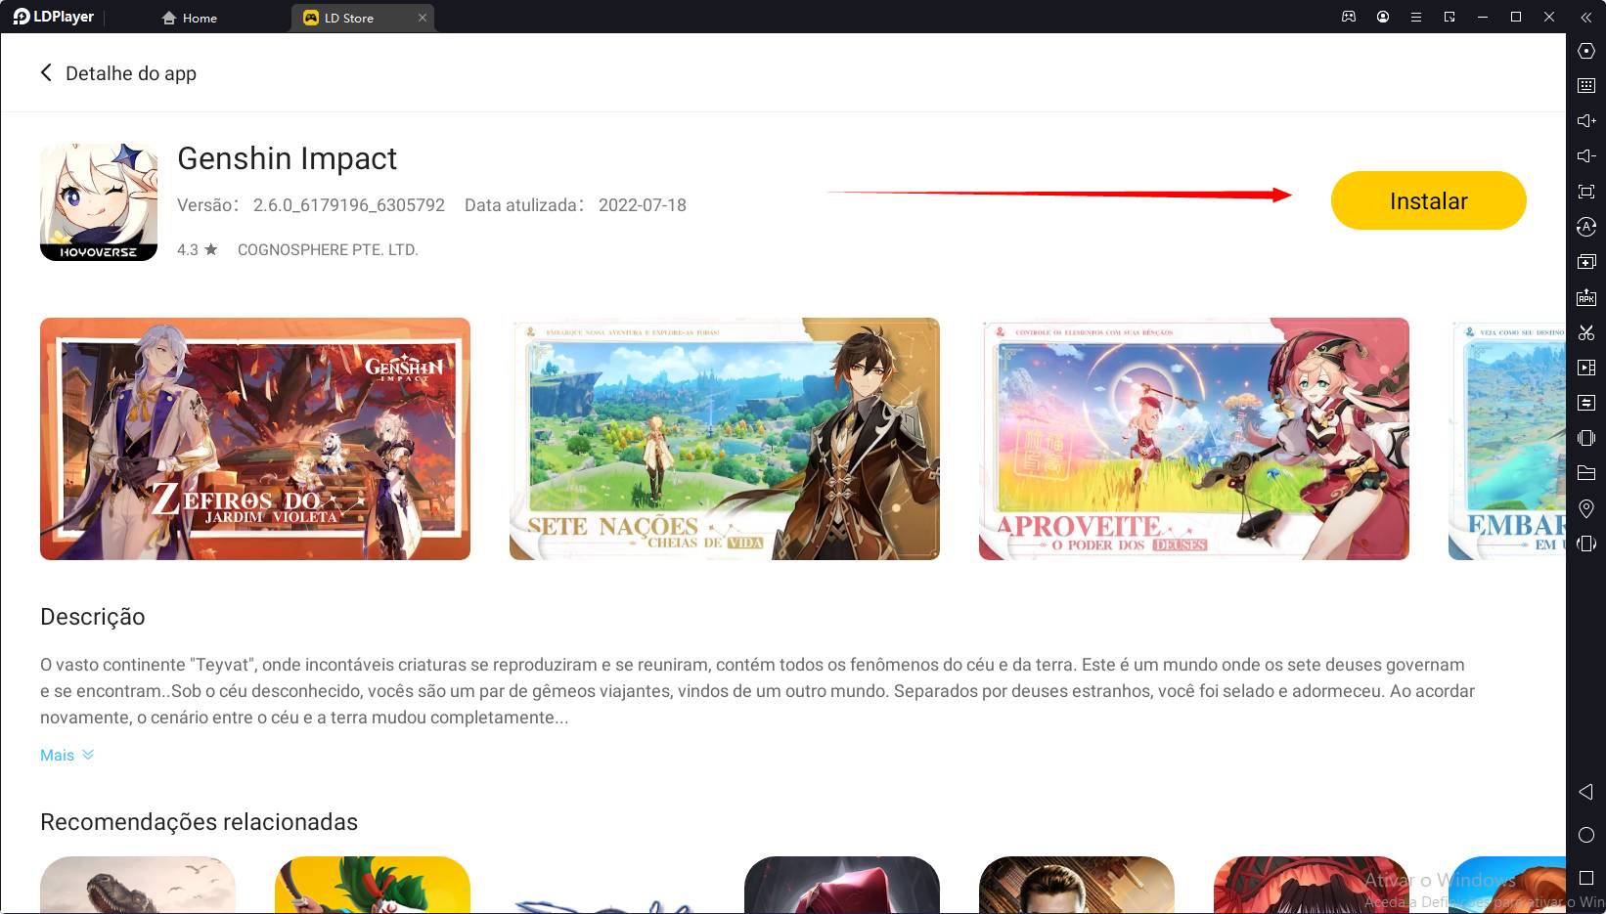The height and width of the screenshot is (914, 1606).
Task: Click the Recomendações relacionadas heading
Action: click(x=199, y=822)
